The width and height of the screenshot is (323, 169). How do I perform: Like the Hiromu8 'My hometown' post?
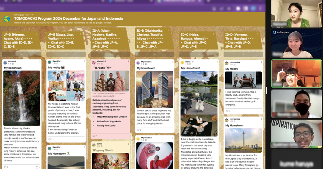6,167
